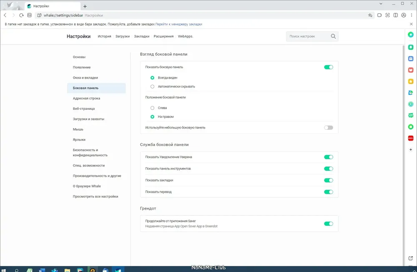
Task: Toggle the sidebar panel toolbar icon
Action: 395,15
